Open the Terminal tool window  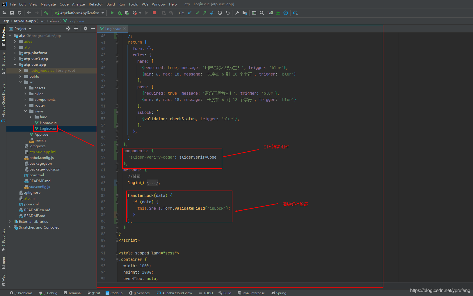72,293
